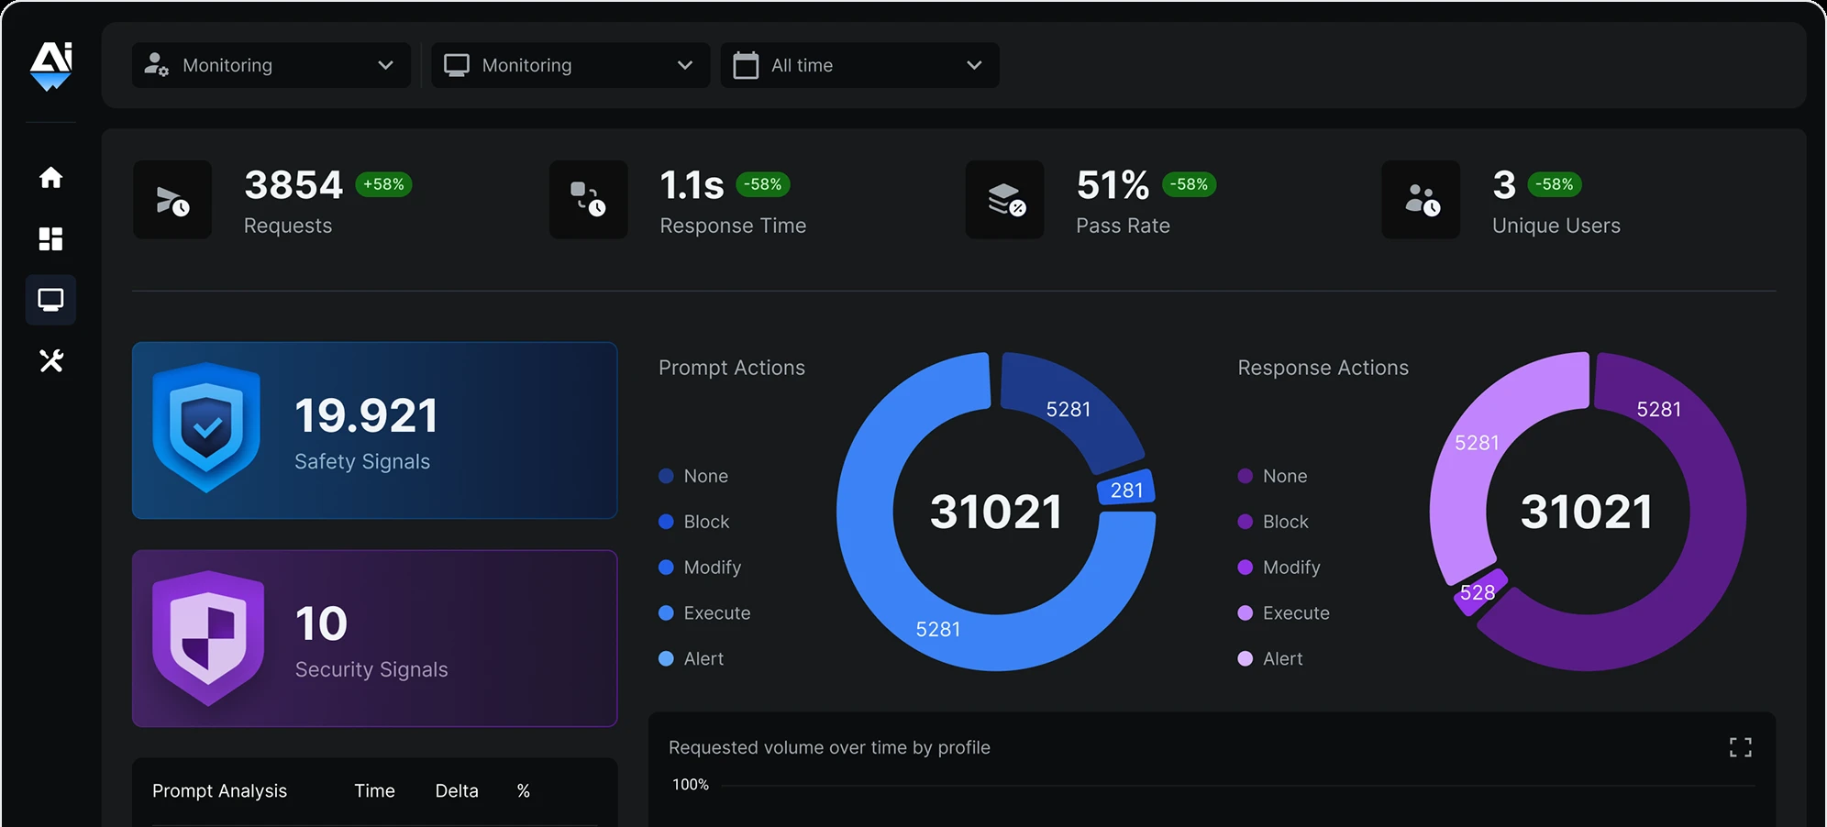Click the Unique Users icon
The image size is (1827, 827).
point(1420,200)
